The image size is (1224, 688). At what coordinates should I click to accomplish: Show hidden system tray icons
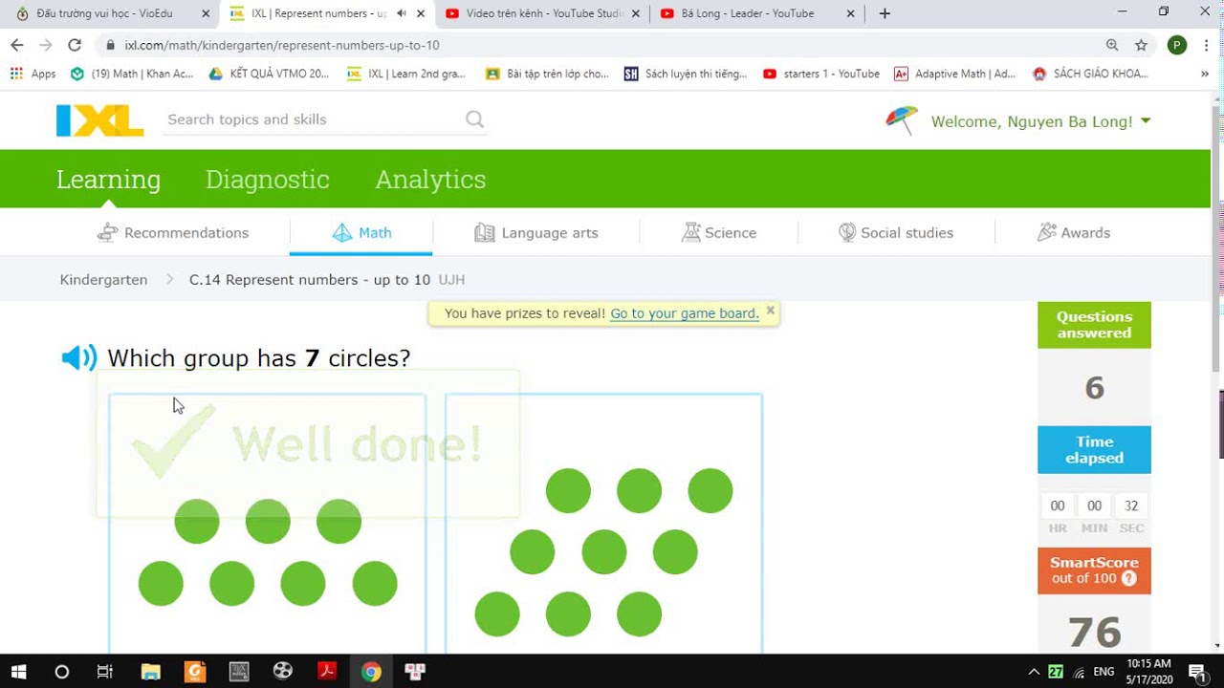(1034, 672)
